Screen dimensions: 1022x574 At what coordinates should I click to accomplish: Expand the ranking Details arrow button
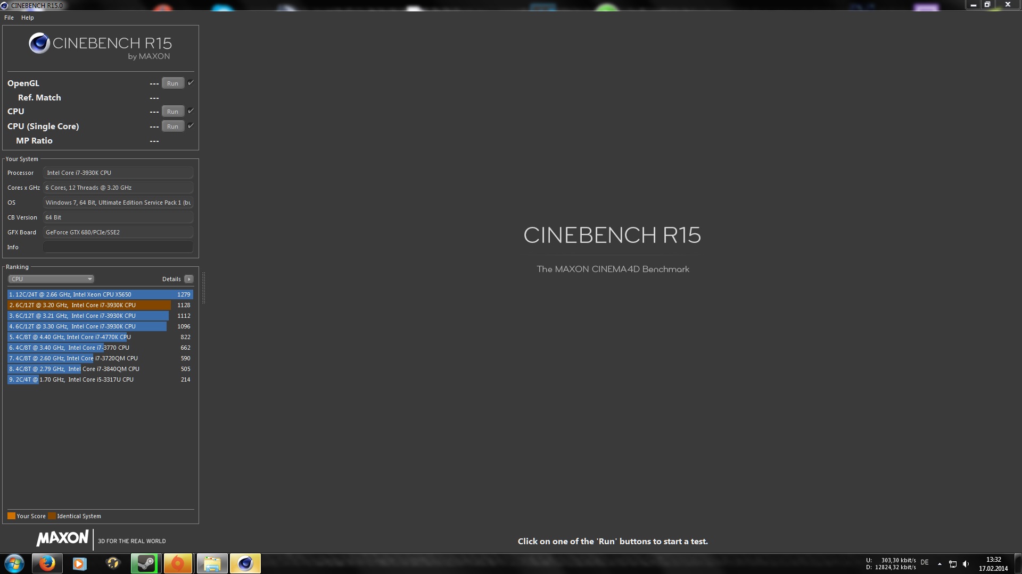189,279
